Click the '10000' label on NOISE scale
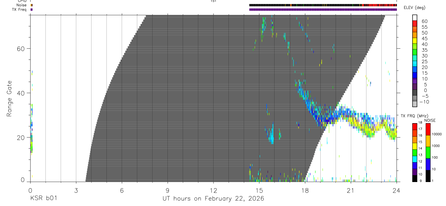 point(437,134)
